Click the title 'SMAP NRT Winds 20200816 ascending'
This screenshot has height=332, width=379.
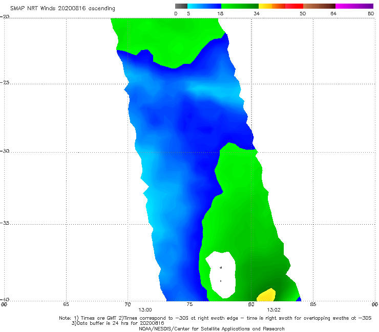62,9
